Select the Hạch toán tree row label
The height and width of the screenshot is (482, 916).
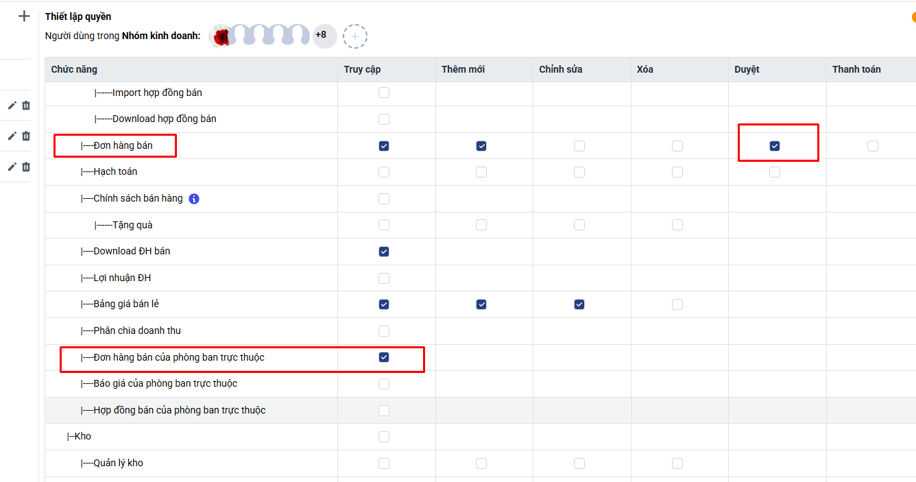115,171
